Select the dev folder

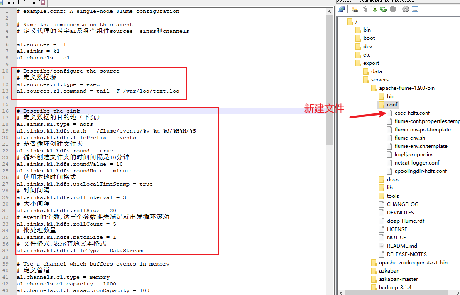click(367, 47)
